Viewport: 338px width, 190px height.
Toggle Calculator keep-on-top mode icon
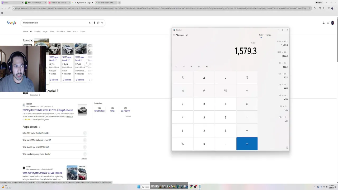pyautogui.click(x=187, y=35)
